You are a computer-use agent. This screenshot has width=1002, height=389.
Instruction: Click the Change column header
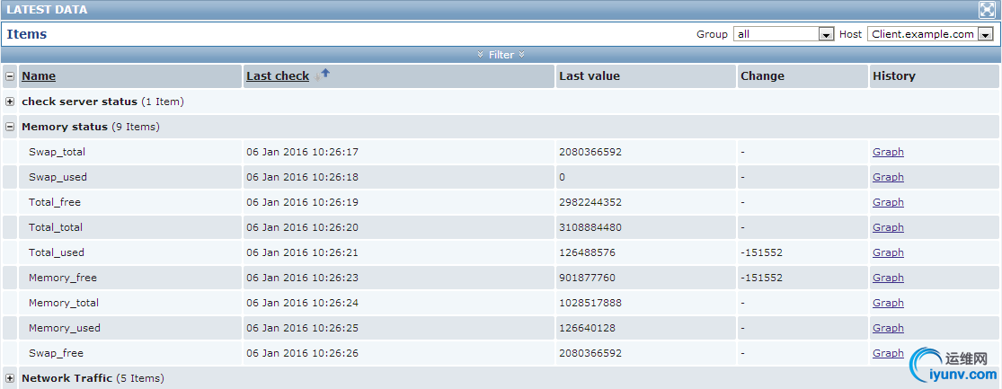point(762,76)
